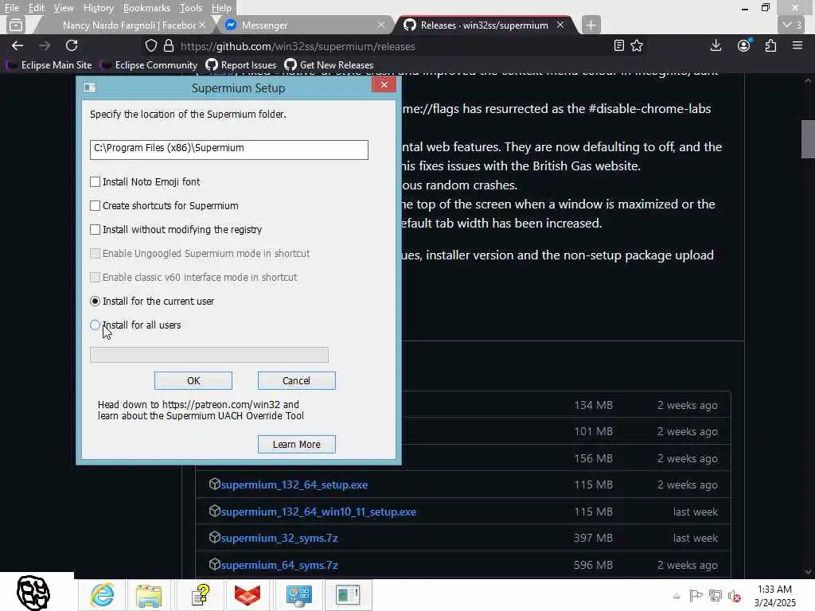This screenshot has width=815, height=611.
Task: Open the Action Center flag tray icon
Action: (x=696, y=595)
